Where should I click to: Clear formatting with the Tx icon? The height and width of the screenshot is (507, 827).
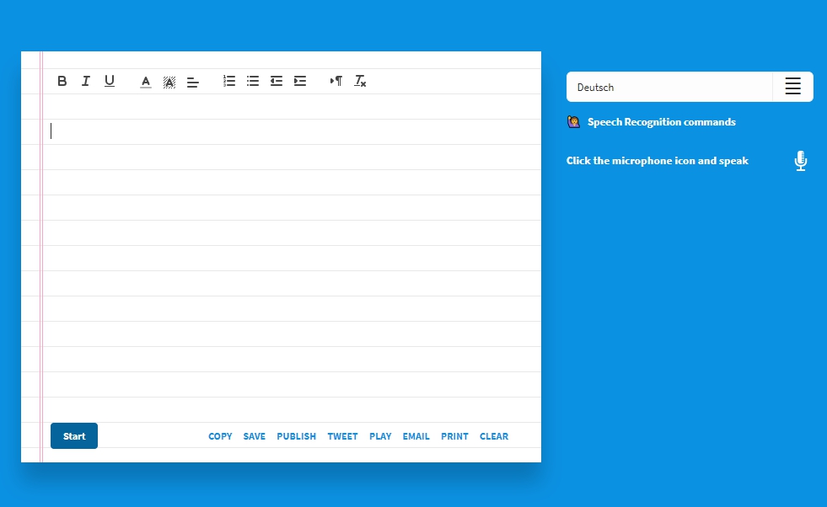pyautogui.click(x=360, y=81)
